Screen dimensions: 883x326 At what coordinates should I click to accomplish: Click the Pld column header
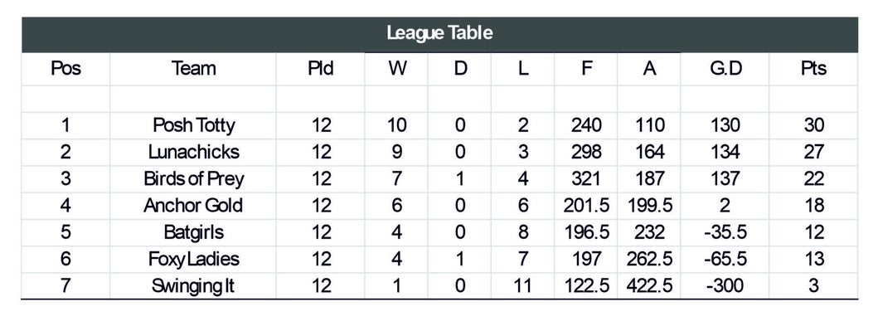pos(320,69)
